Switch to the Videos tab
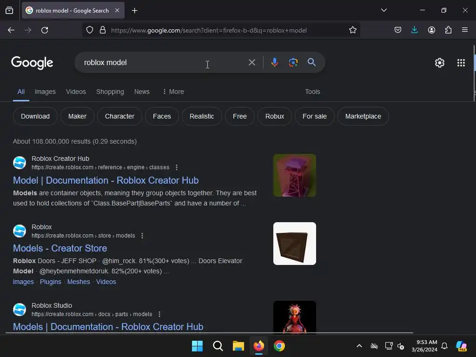This screenshot has width=476, height=357. [76, 92]
